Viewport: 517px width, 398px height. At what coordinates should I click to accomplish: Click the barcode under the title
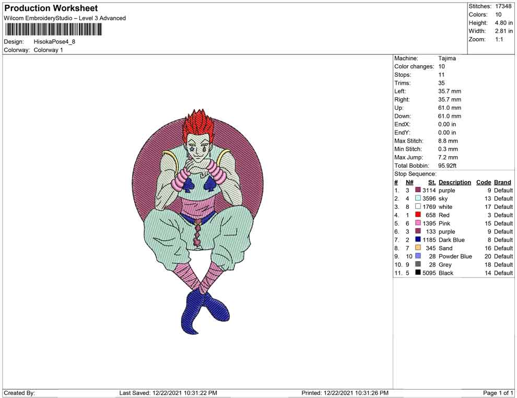[x=53, y=30]
